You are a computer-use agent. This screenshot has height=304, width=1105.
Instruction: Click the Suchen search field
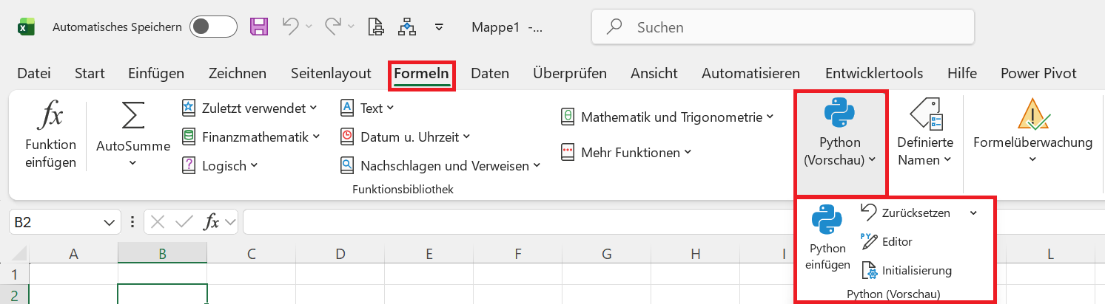coord(783,27)
